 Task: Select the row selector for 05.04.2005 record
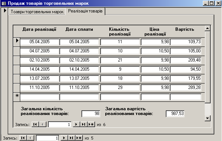17,42
